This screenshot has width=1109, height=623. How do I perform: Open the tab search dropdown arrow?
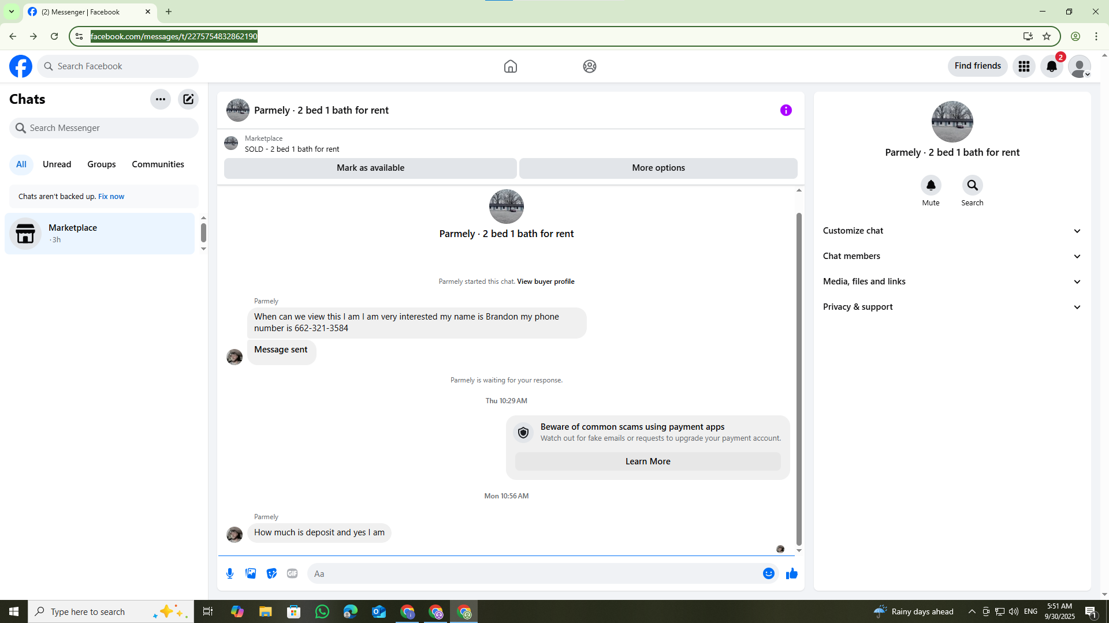[11, 12]
